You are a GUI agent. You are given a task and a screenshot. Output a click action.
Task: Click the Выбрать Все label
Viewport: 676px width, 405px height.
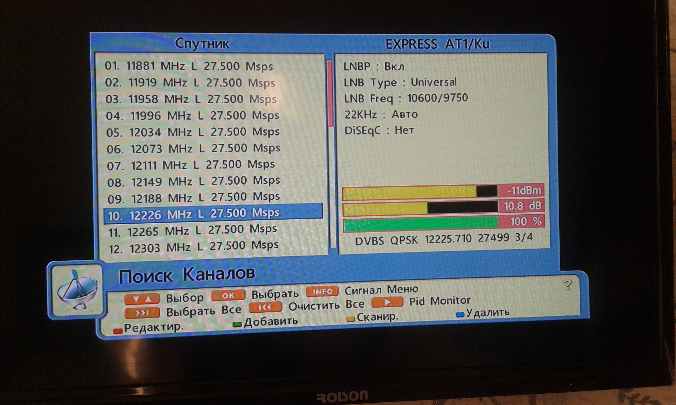click(x=204, y=311)
